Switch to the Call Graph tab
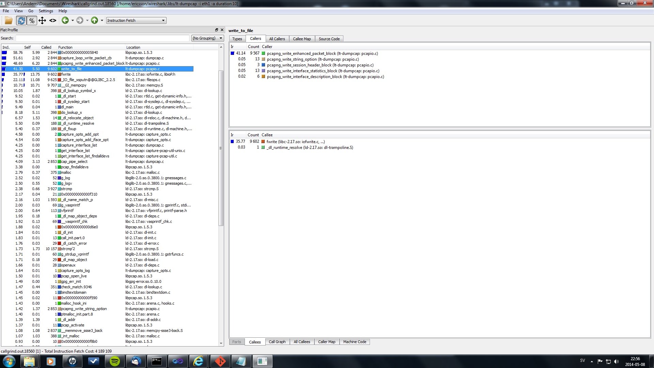654x368 pixels. [x=277, y=342]
